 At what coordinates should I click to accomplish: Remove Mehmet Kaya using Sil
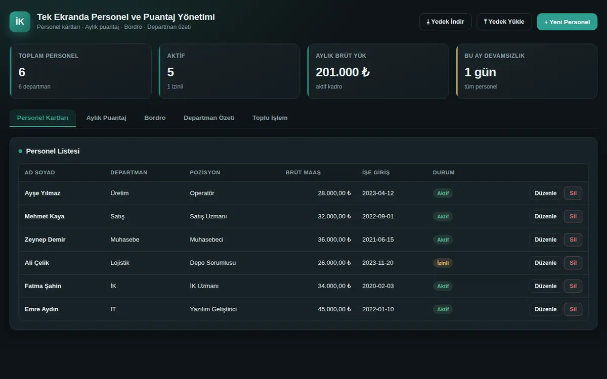[573, 216]
